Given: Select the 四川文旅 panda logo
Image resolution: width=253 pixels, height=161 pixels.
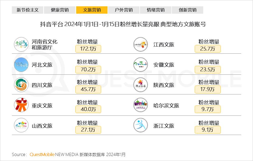Looking at the screenshot, I should click(21, 85).
